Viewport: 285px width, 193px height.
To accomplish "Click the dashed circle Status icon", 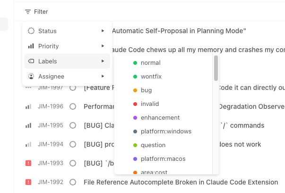I will (31, 31).
